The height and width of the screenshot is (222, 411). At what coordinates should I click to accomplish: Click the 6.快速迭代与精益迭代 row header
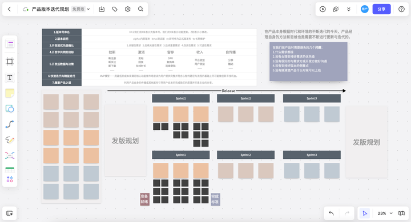[62, 76]
